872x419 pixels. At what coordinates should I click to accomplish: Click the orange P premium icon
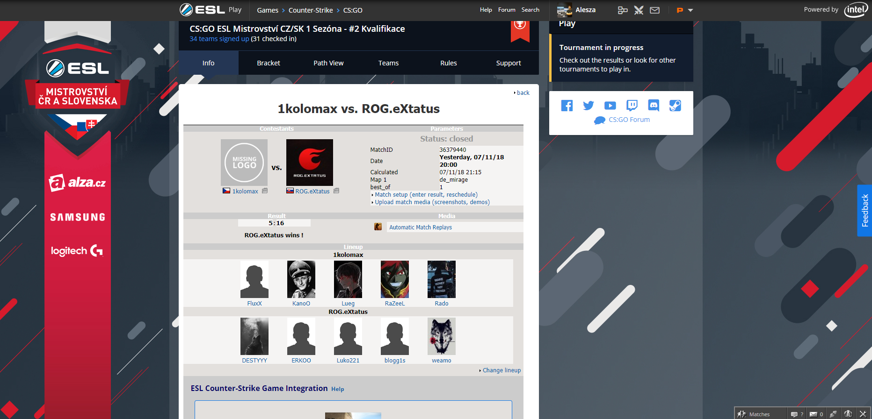point(680,10)
